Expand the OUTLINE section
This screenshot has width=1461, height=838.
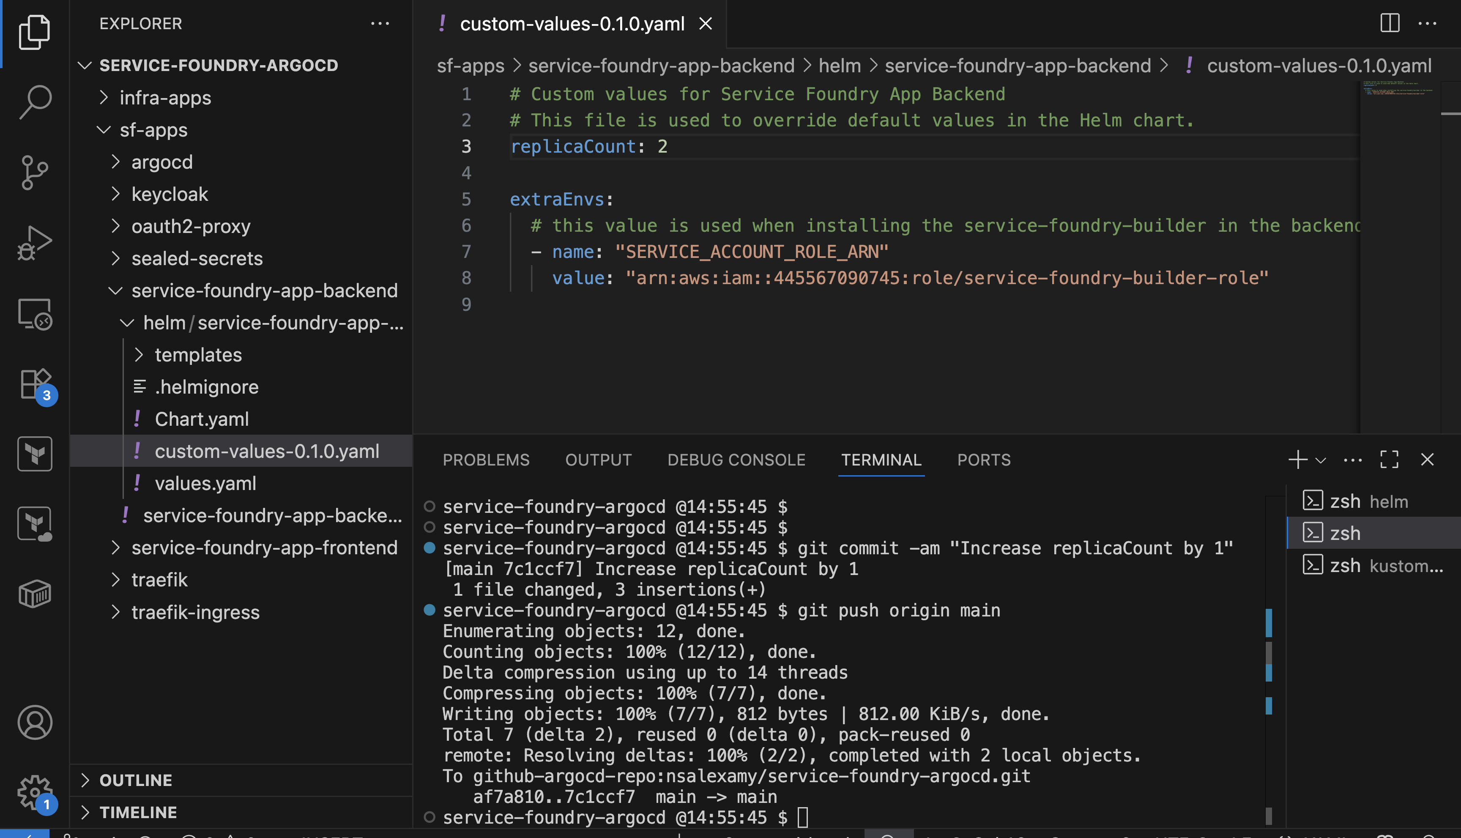point(241,780)
